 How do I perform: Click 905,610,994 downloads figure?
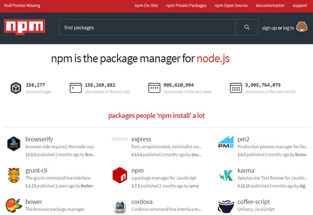tap(179, 85)
